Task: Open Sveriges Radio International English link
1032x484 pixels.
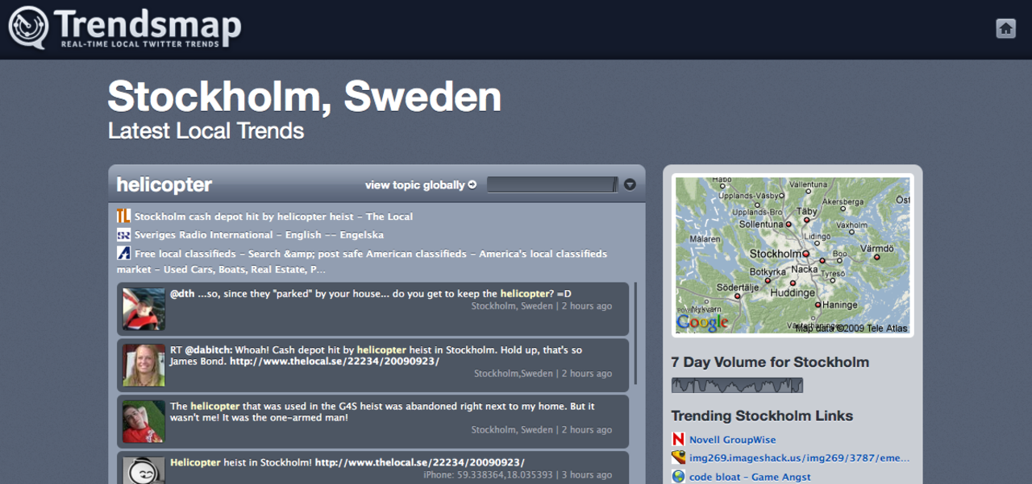Action: pyautogui.click(x=259, y=234)
